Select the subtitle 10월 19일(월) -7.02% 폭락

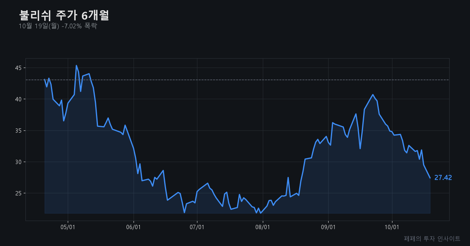(58, 26)
